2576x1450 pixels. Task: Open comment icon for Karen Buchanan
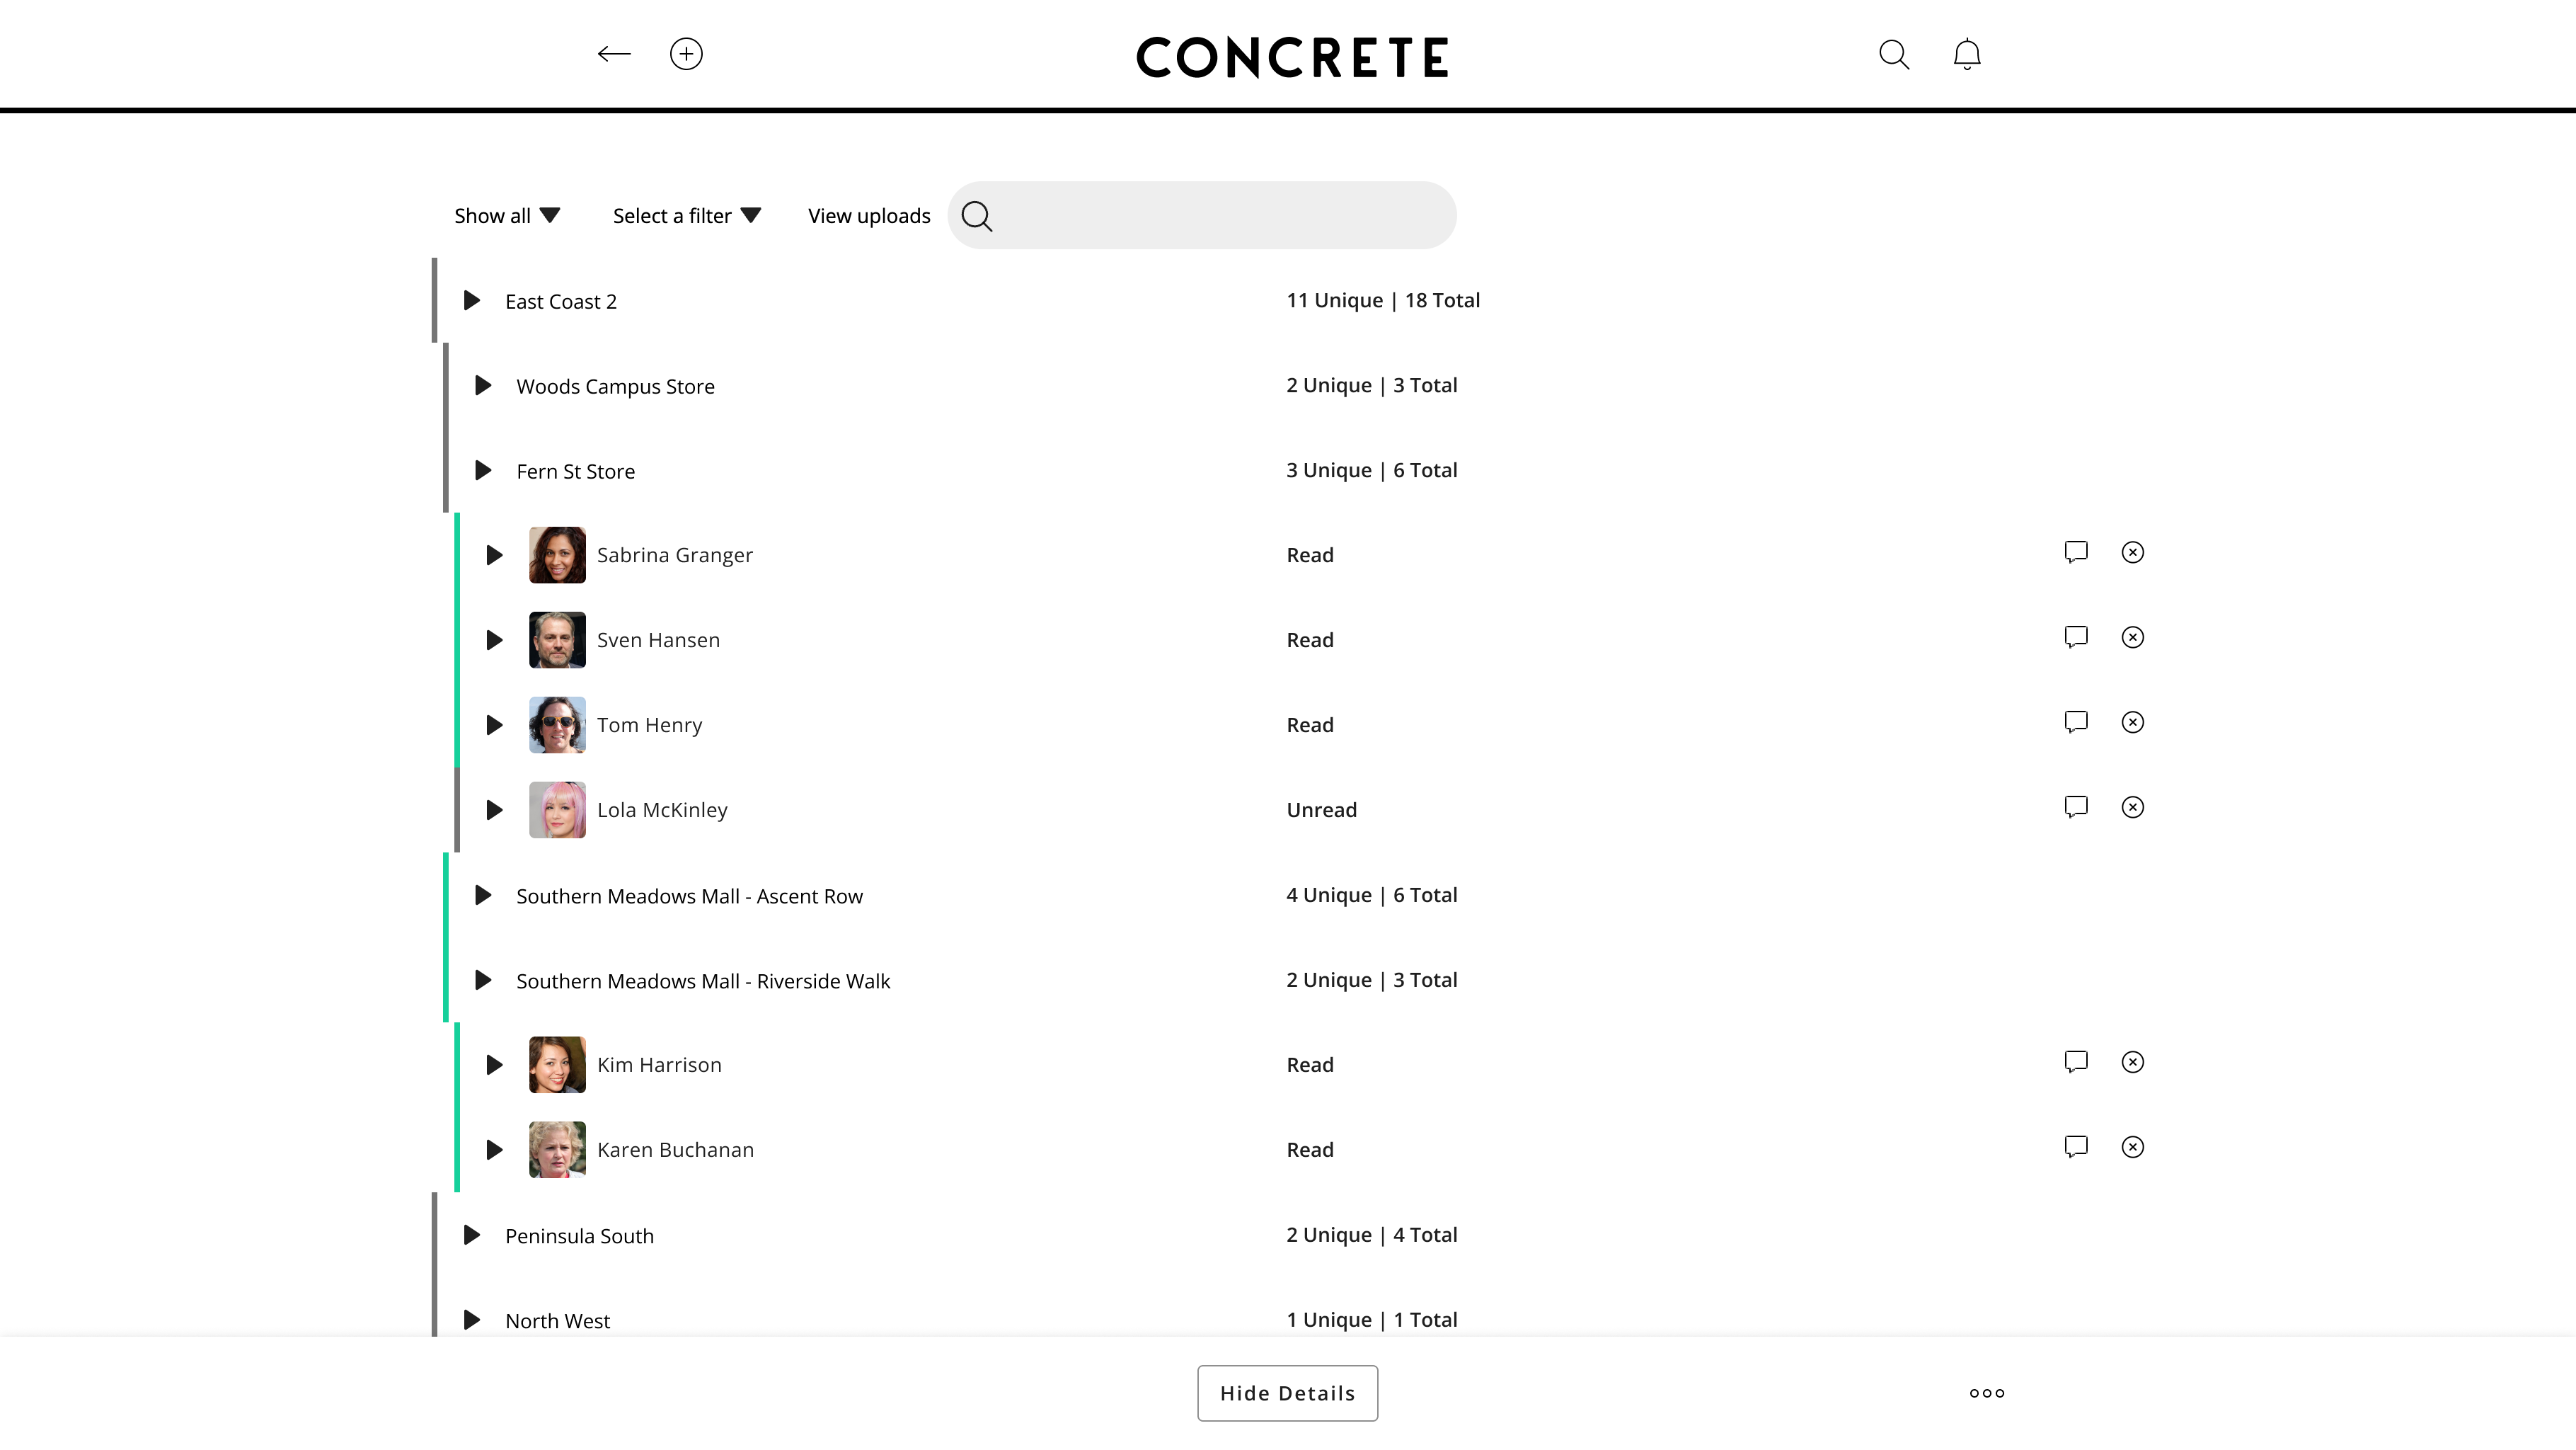coord(2076,1147)
